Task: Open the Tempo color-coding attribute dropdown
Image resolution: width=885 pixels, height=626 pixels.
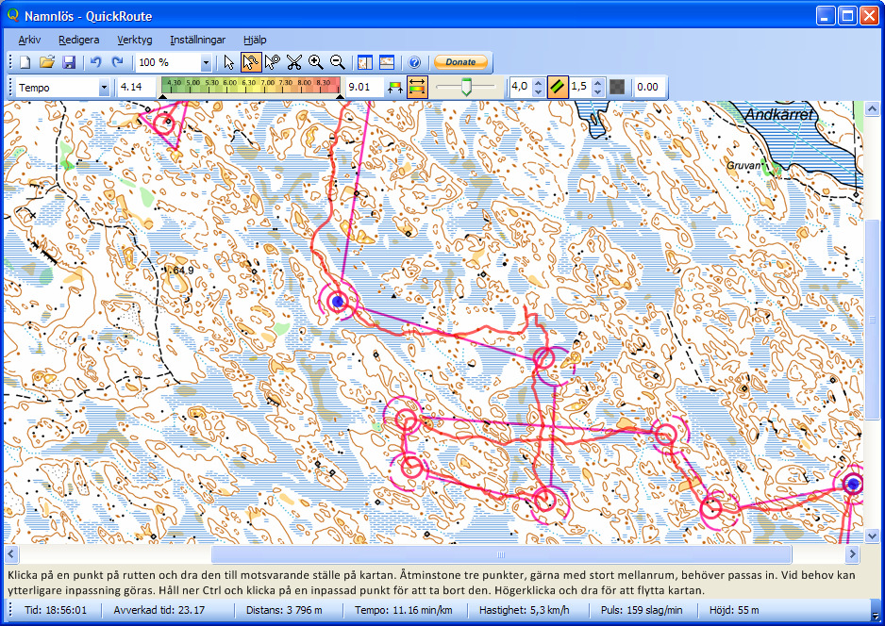Action: pos(104,88)
